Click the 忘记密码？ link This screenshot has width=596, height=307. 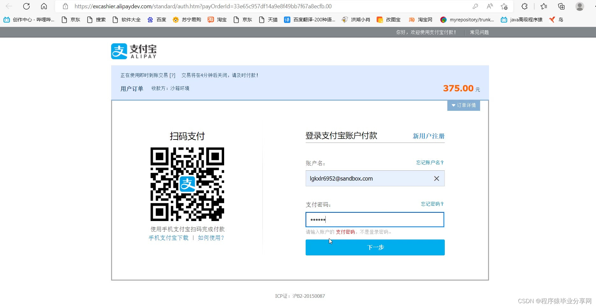[x=432, y=204]
